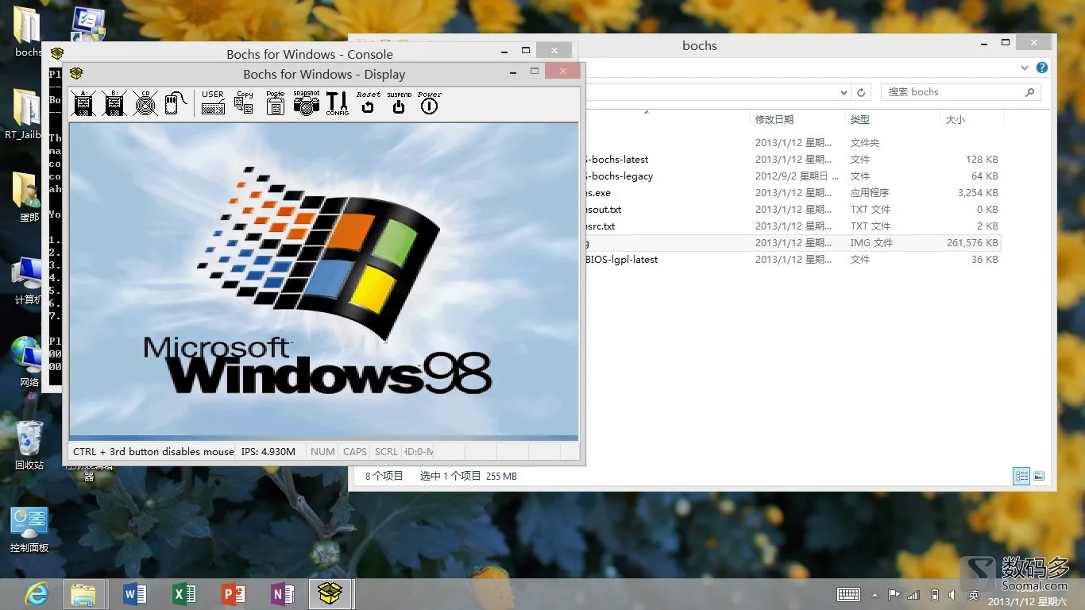
Task: Click the USER keyboard shortcut button
Action: pyautogui.click(x=213, y=103)
